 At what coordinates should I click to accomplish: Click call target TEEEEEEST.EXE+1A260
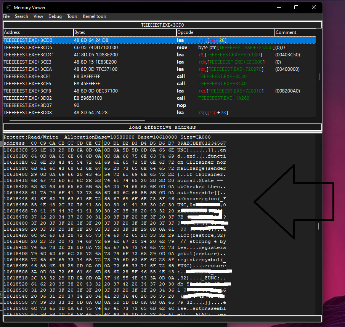tap(224, 98)
